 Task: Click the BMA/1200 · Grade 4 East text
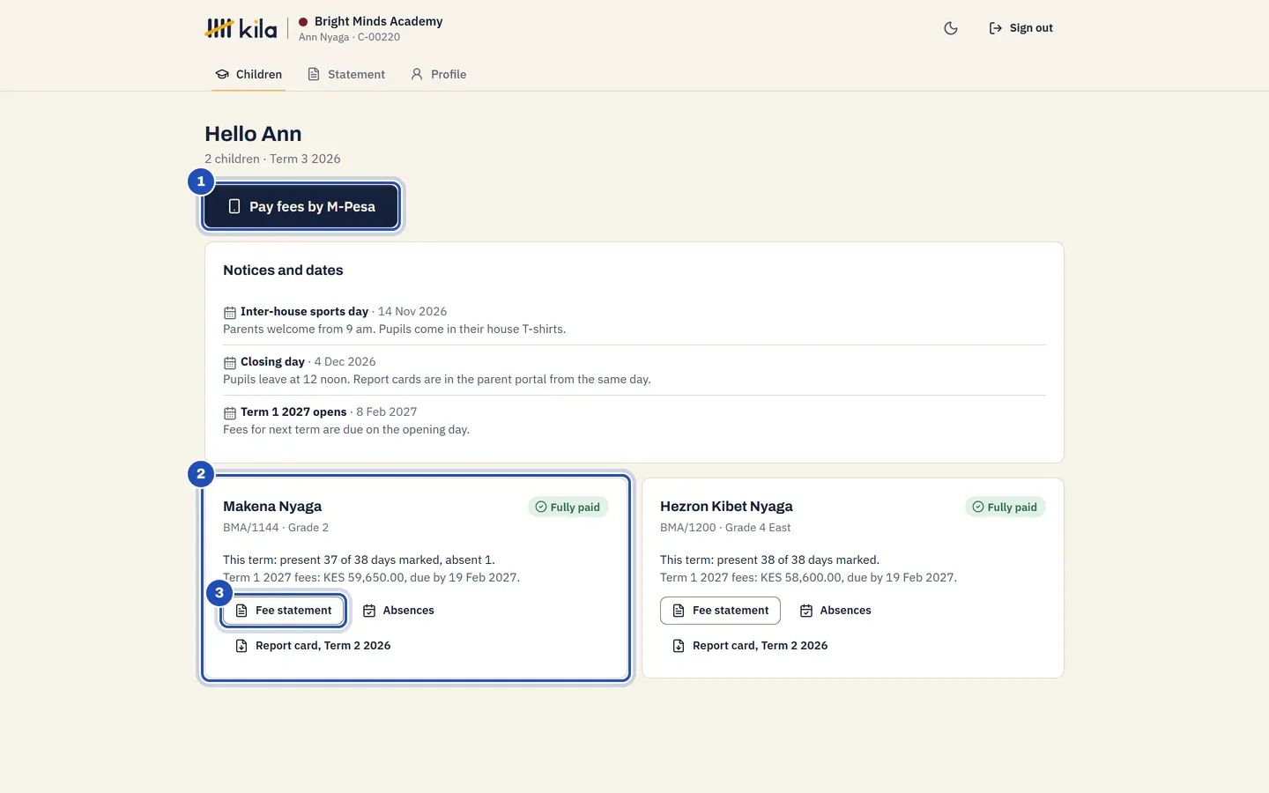click(x=725, y=527)
